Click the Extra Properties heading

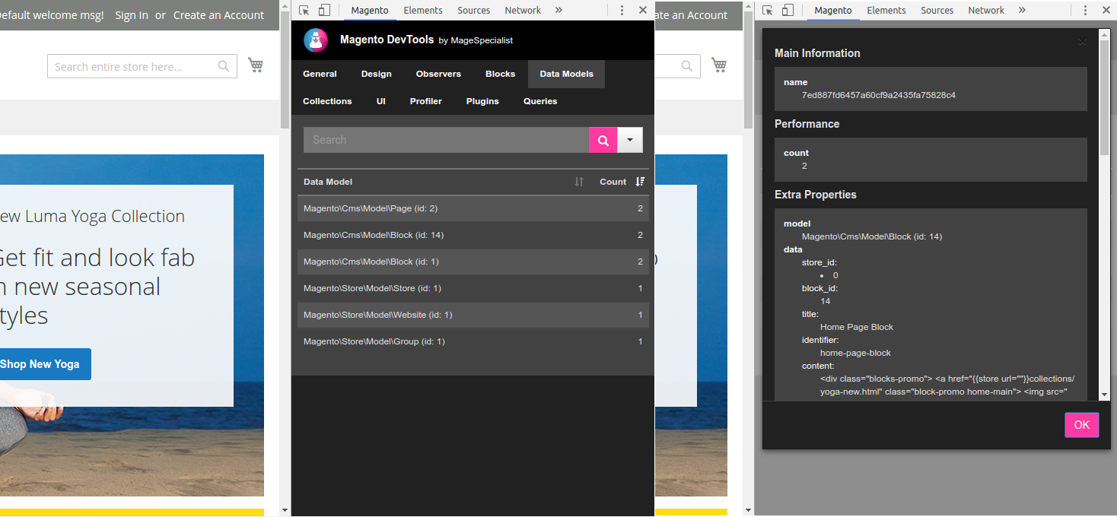816,195
